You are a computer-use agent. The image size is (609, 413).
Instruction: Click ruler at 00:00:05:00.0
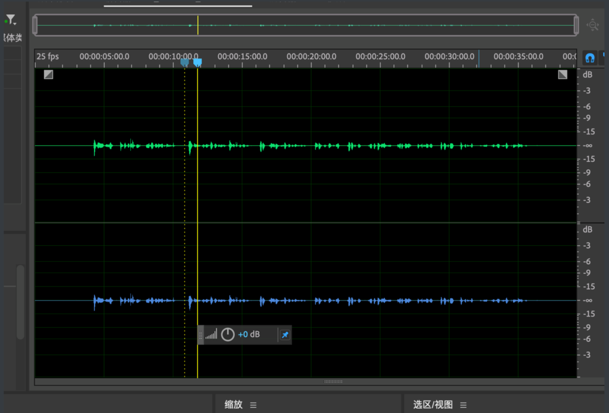point(104,57)
